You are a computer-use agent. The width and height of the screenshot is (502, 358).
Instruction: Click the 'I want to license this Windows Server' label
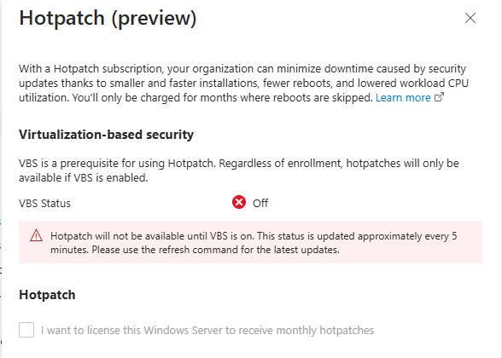point(207,330)
